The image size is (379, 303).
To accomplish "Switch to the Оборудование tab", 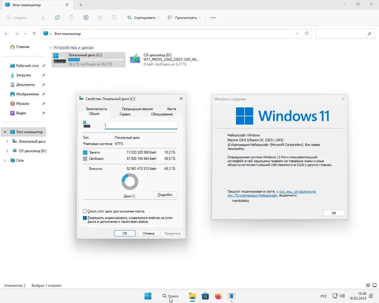I will click(162, 114).
